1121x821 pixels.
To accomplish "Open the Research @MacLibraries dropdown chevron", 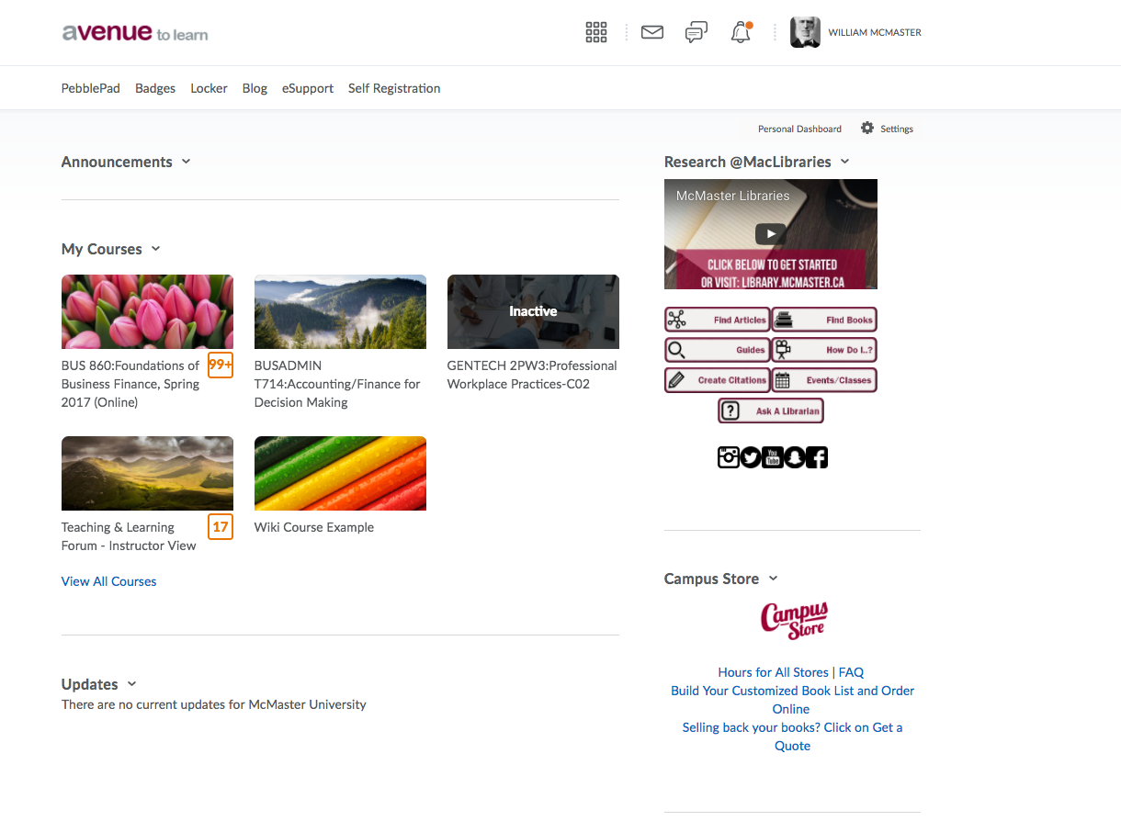I will pyautogui.click(x=845, y=162).
